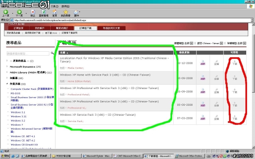The image size is (255, 159).
Task: Open the Help (說明) menu
Action: click(x=65, y=6)
